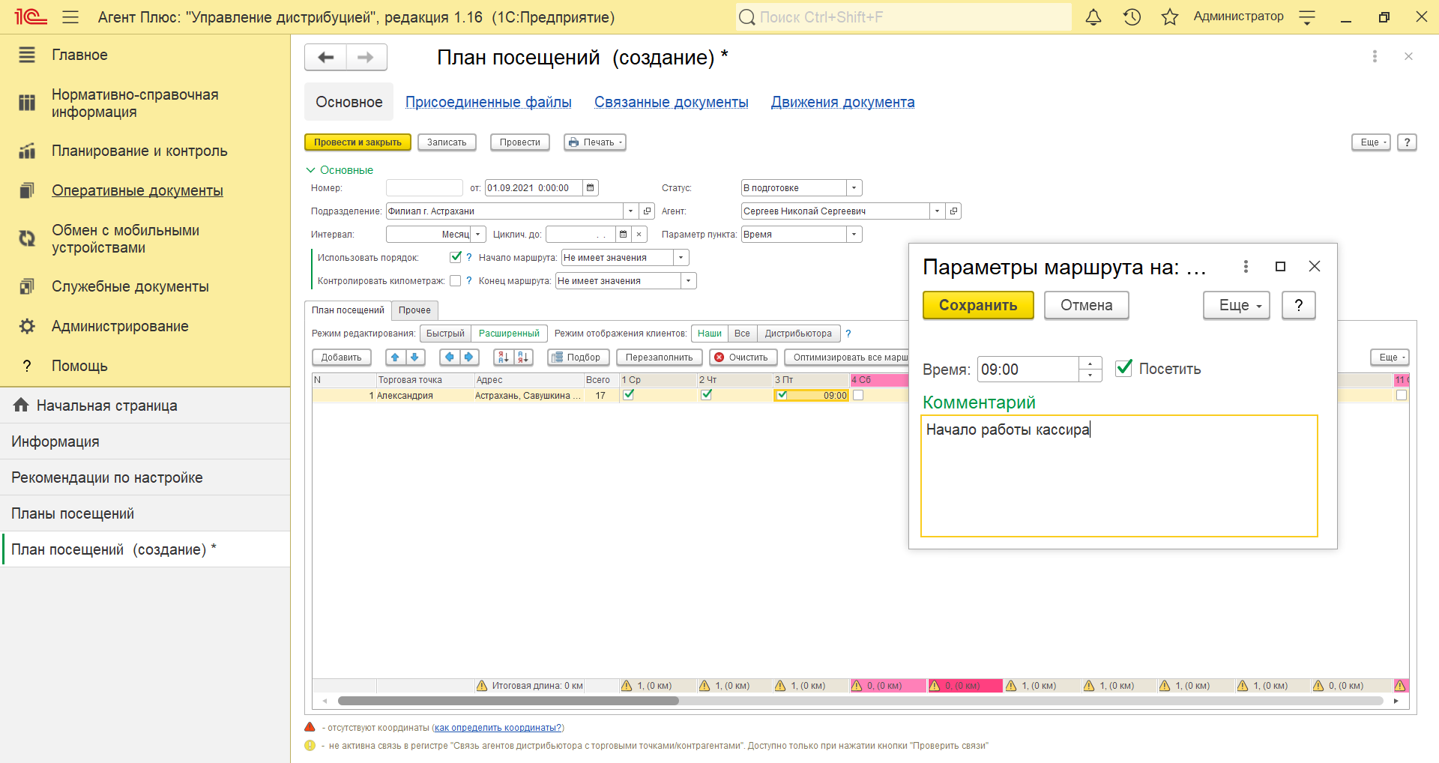Expand the Начало маршрута dropdown arrow
Screen dimensions: 1439x763
pyautogui.click(x=681, y=258)
